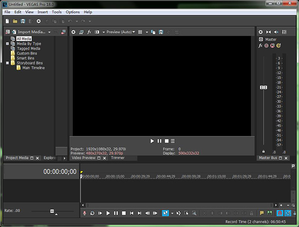Remove all unused media from project
The image size is (299, 227).
(7, 32)
